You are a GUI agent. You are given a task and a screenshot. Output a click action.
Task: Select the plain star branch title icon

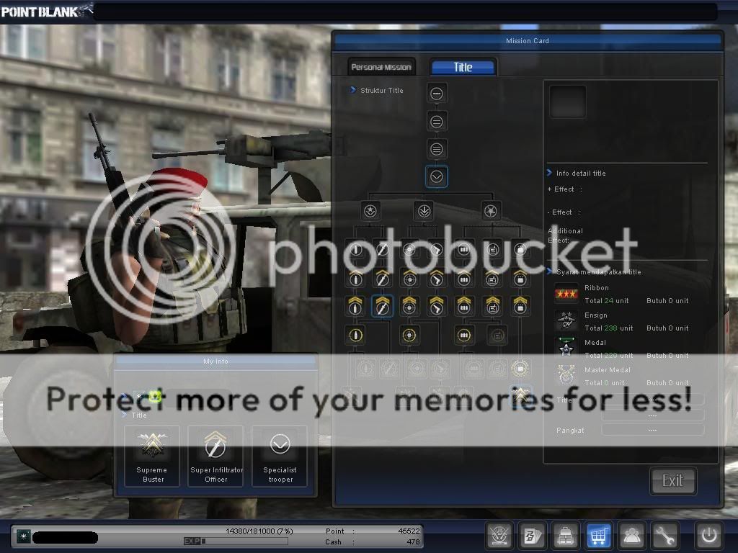[490, 211]
